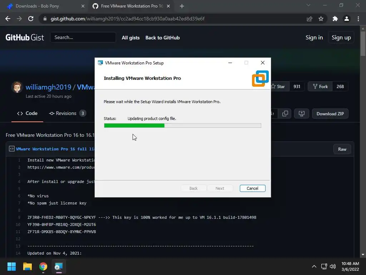Switch to Chrome on the taskbar
The image size is (366, 275).
tap(43, 266)
